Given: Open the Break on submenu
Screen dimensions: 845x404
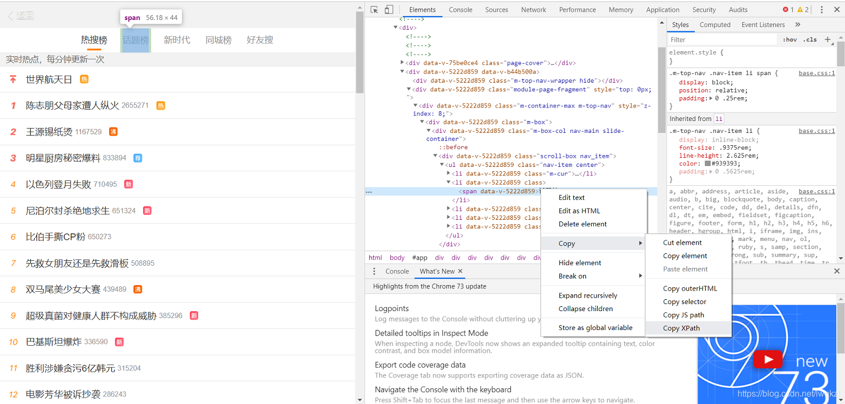Looking at the screenshot, I should click(x=593, y=276).
